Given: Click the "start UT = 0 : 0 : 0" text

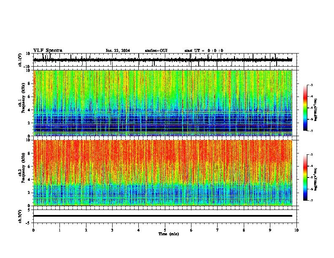Looking at the screenshot, I should [204, 51].
